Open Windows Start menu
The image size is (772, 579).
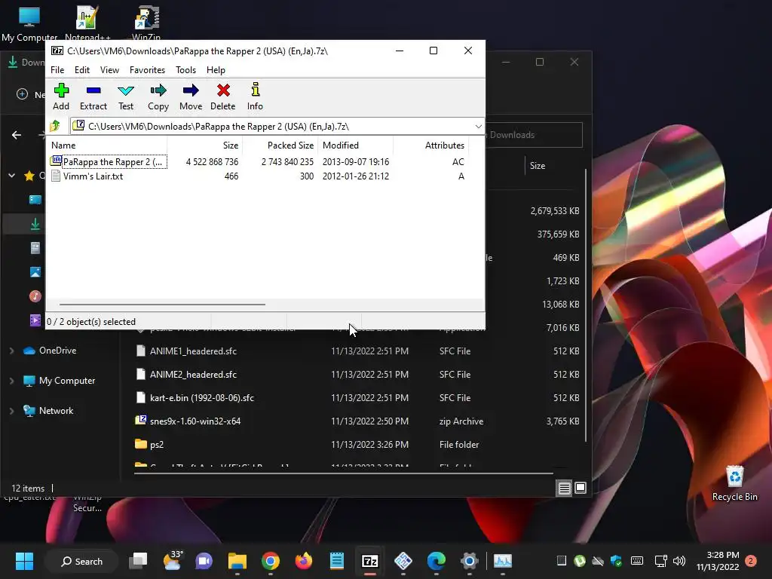(24, 561)
